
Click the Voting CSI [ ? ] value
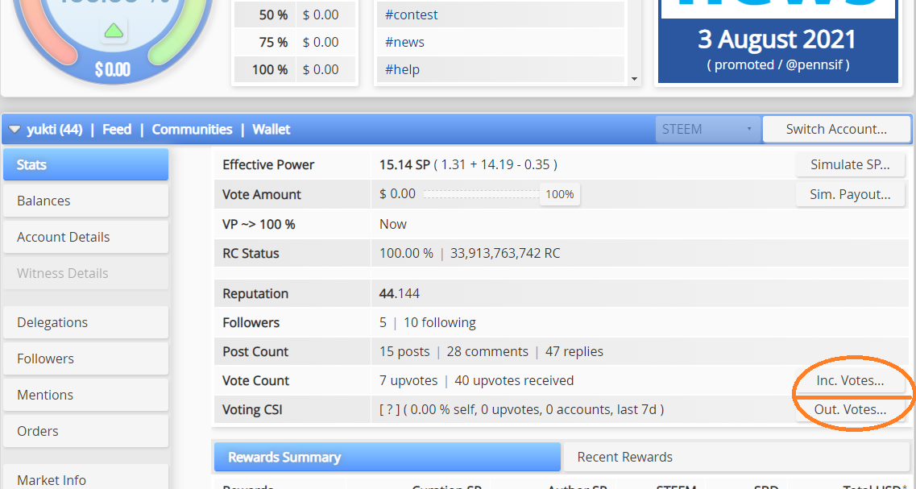point(521,409)
